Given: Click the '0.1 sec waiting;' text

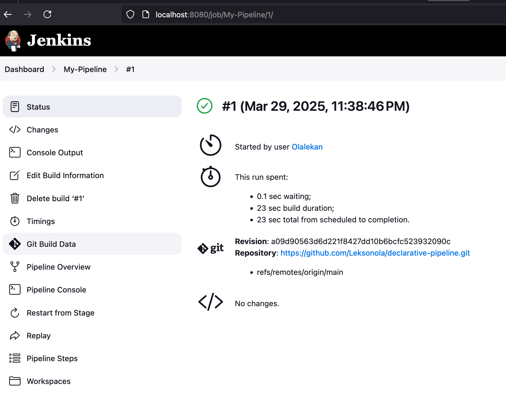Looking at the screenshot, I should (x=284, y=196).
